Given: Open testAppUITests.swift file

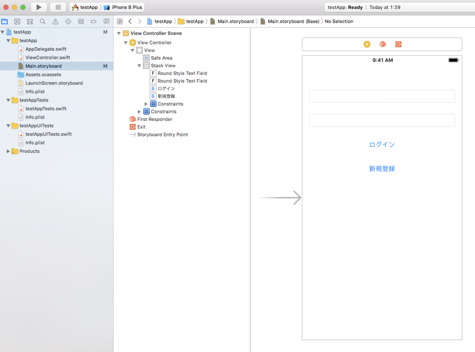Looking at the screenshot, I should point(48,134).
